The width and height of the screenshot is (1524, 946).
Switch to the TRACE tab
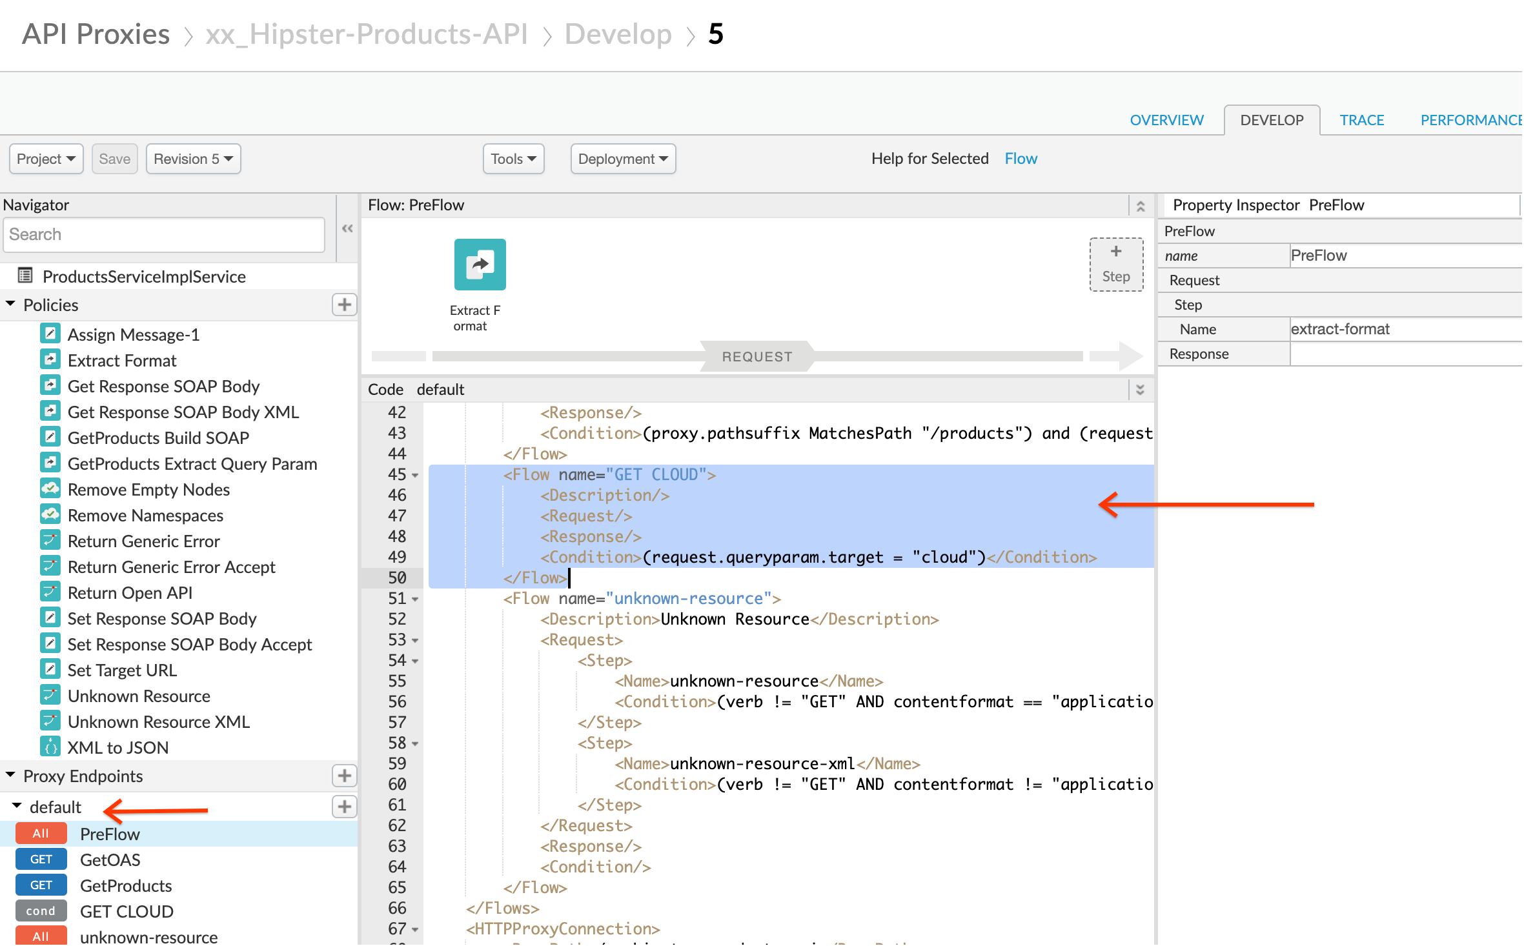coord(1362,120)
